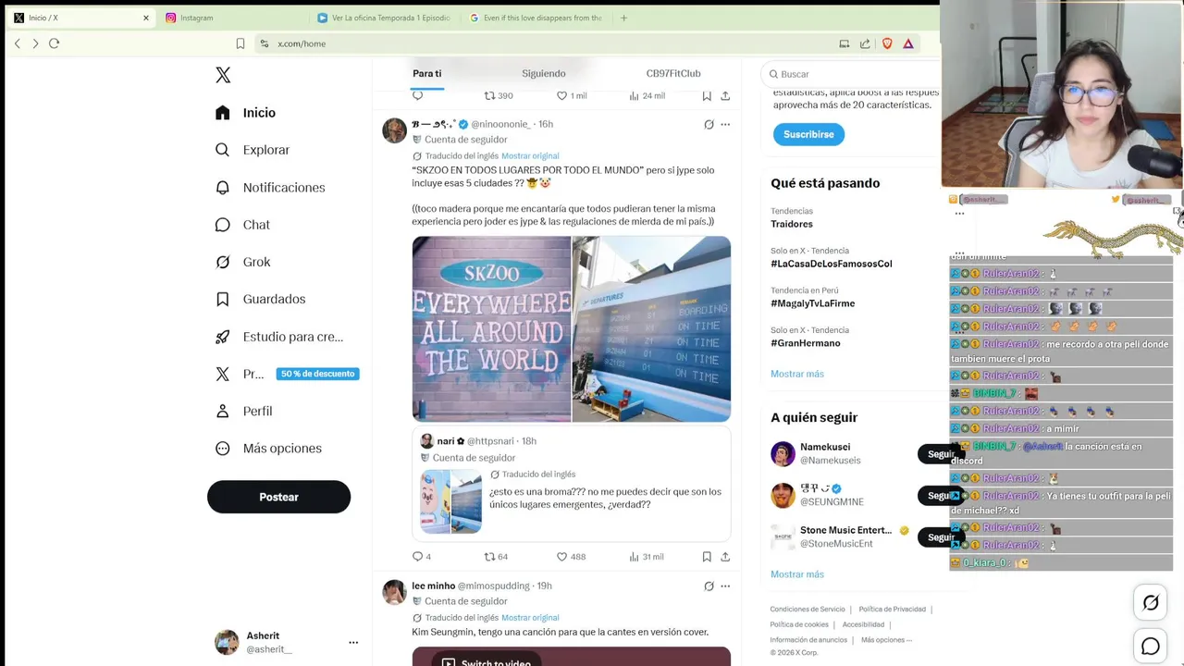1184x666 pixels.
Task: Click the Suscribirse button
Action: (x=808, y=134)
